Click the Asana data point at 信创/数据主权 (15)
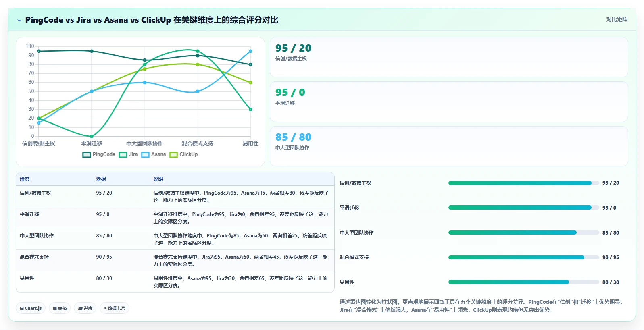This screenshot has height=330, width=644. tap(39, 123)
